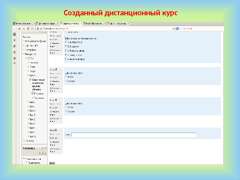This screenshot has width=240, height=180.
Task: Tick checkbox for answer option d
Action: tap(66, 55)
